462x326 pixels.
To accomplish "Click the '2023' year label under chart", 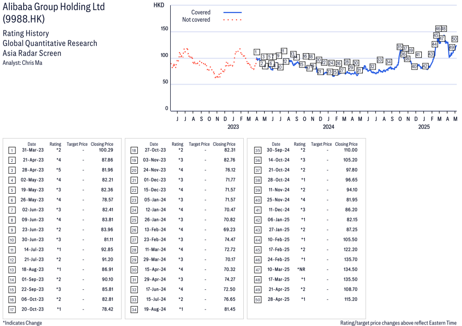I will (233, 127).
